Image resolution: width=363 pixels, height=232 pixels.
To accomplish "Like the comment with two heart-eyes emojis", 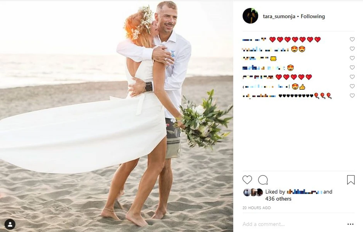I will click(352, 49).
